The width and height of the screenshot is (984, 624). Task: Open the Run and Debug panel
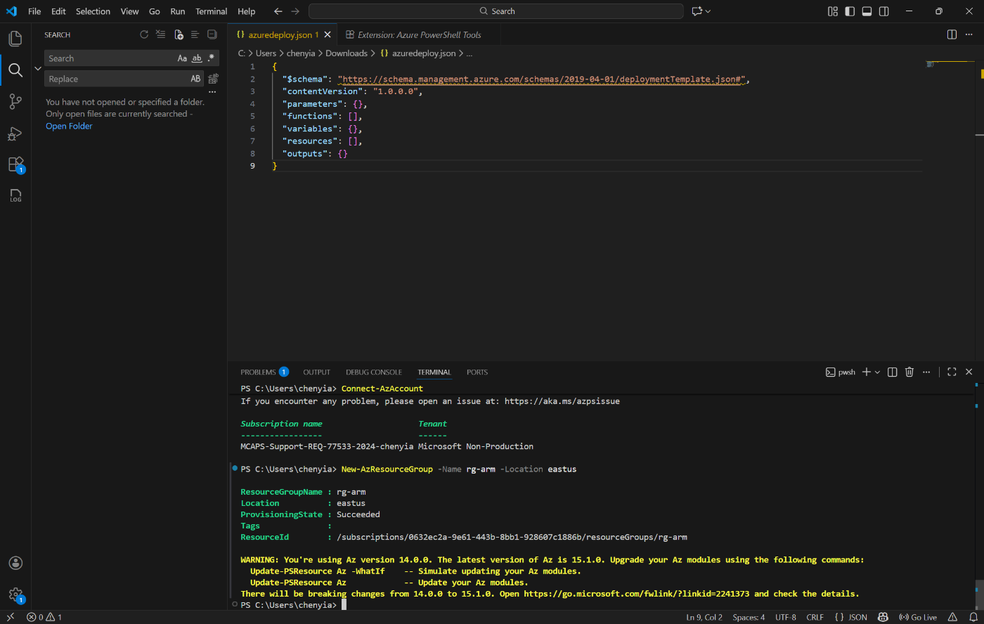click(15, 133)
